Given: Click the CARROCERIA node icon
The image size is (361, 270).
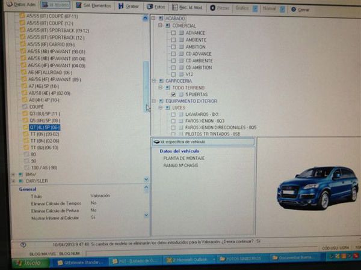Looking at the screenshot, I should coord(161,81).
